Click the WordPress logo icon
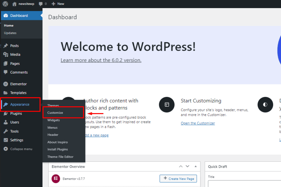 pos(5,4)
